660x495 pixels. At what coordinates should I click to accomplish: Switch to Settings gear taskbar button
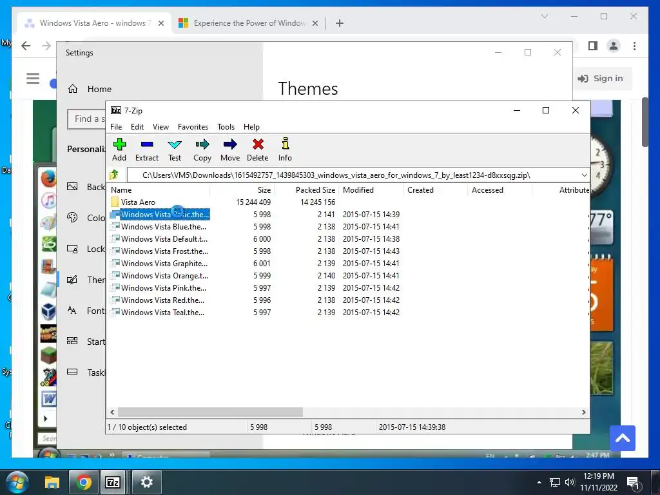click(146, 482)
